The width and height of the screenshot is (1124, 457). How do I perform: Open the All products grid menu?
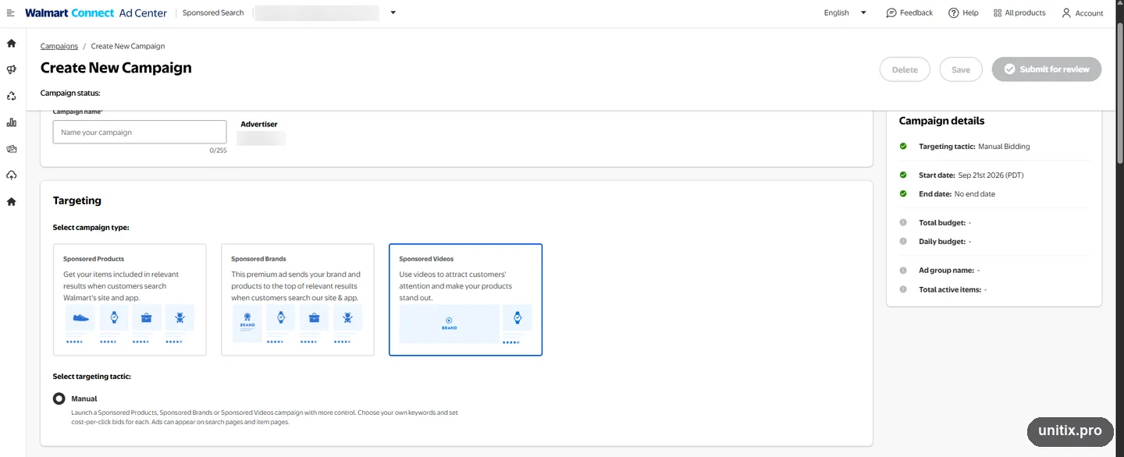pyautogui.click(x=1019, y=12)
